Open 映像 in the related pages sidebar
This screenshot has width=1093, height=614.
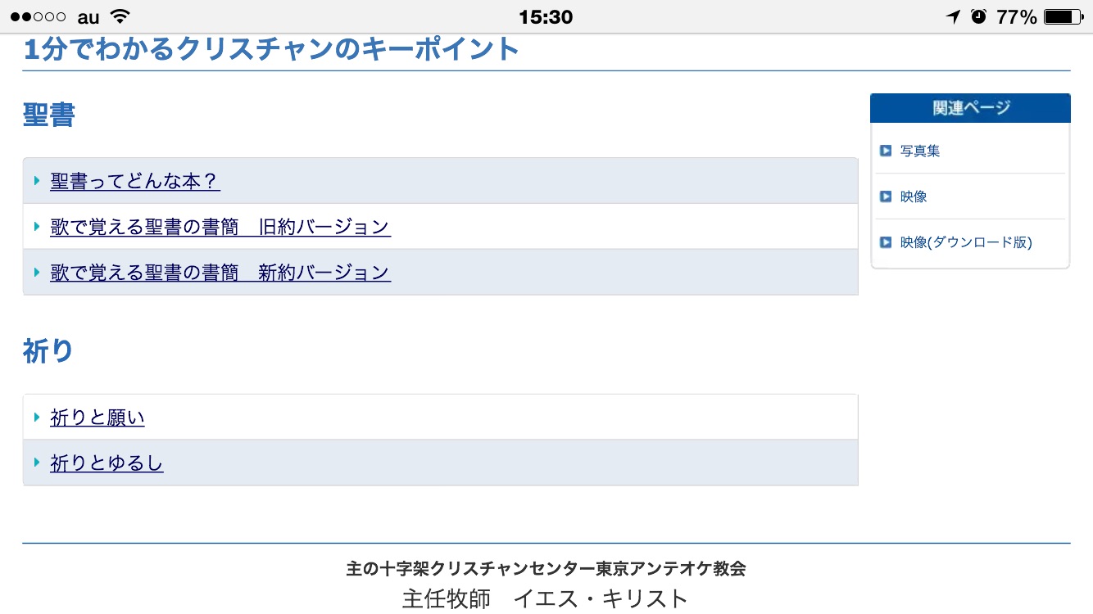pyautogui.click(x=914, y=196)
